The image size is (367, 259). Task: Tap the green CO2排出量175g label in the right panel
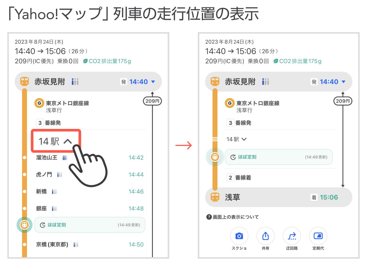pos(298,61)
